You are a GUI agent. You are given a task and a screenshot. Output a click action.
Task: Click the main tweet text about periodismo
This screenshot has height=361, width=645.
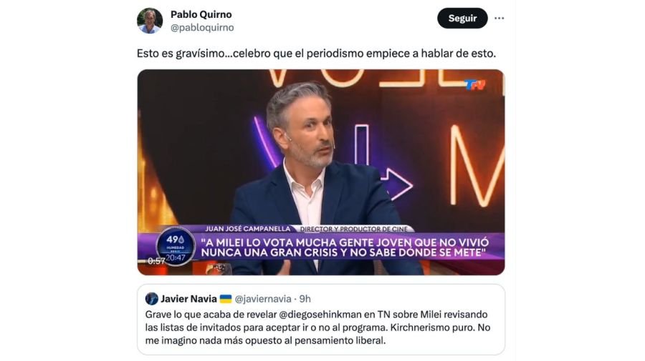(x=316, y=54)
